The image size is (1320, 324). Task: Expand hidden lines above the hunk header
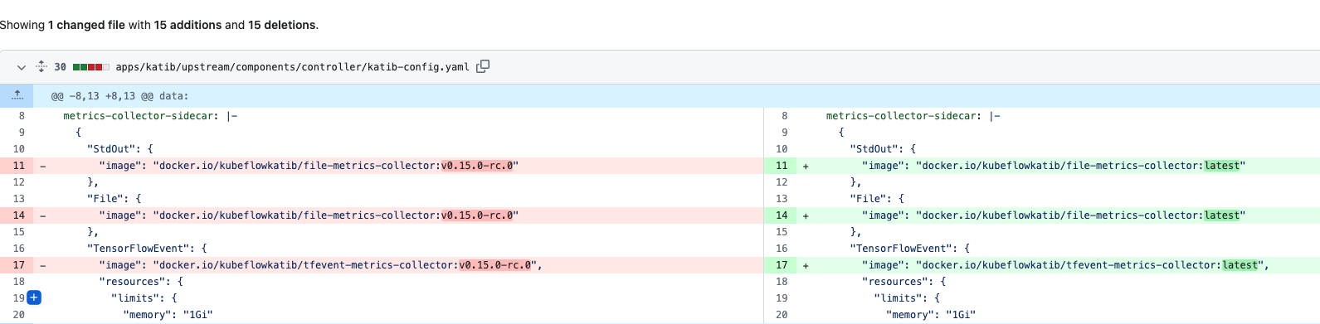[17, 96]
